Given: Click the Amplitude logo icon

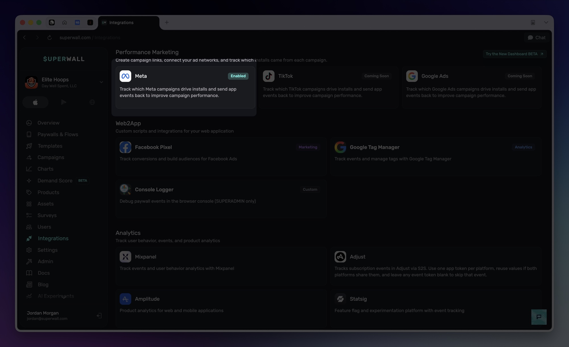Looking at the screenshot, I should [x=125, y=299].
